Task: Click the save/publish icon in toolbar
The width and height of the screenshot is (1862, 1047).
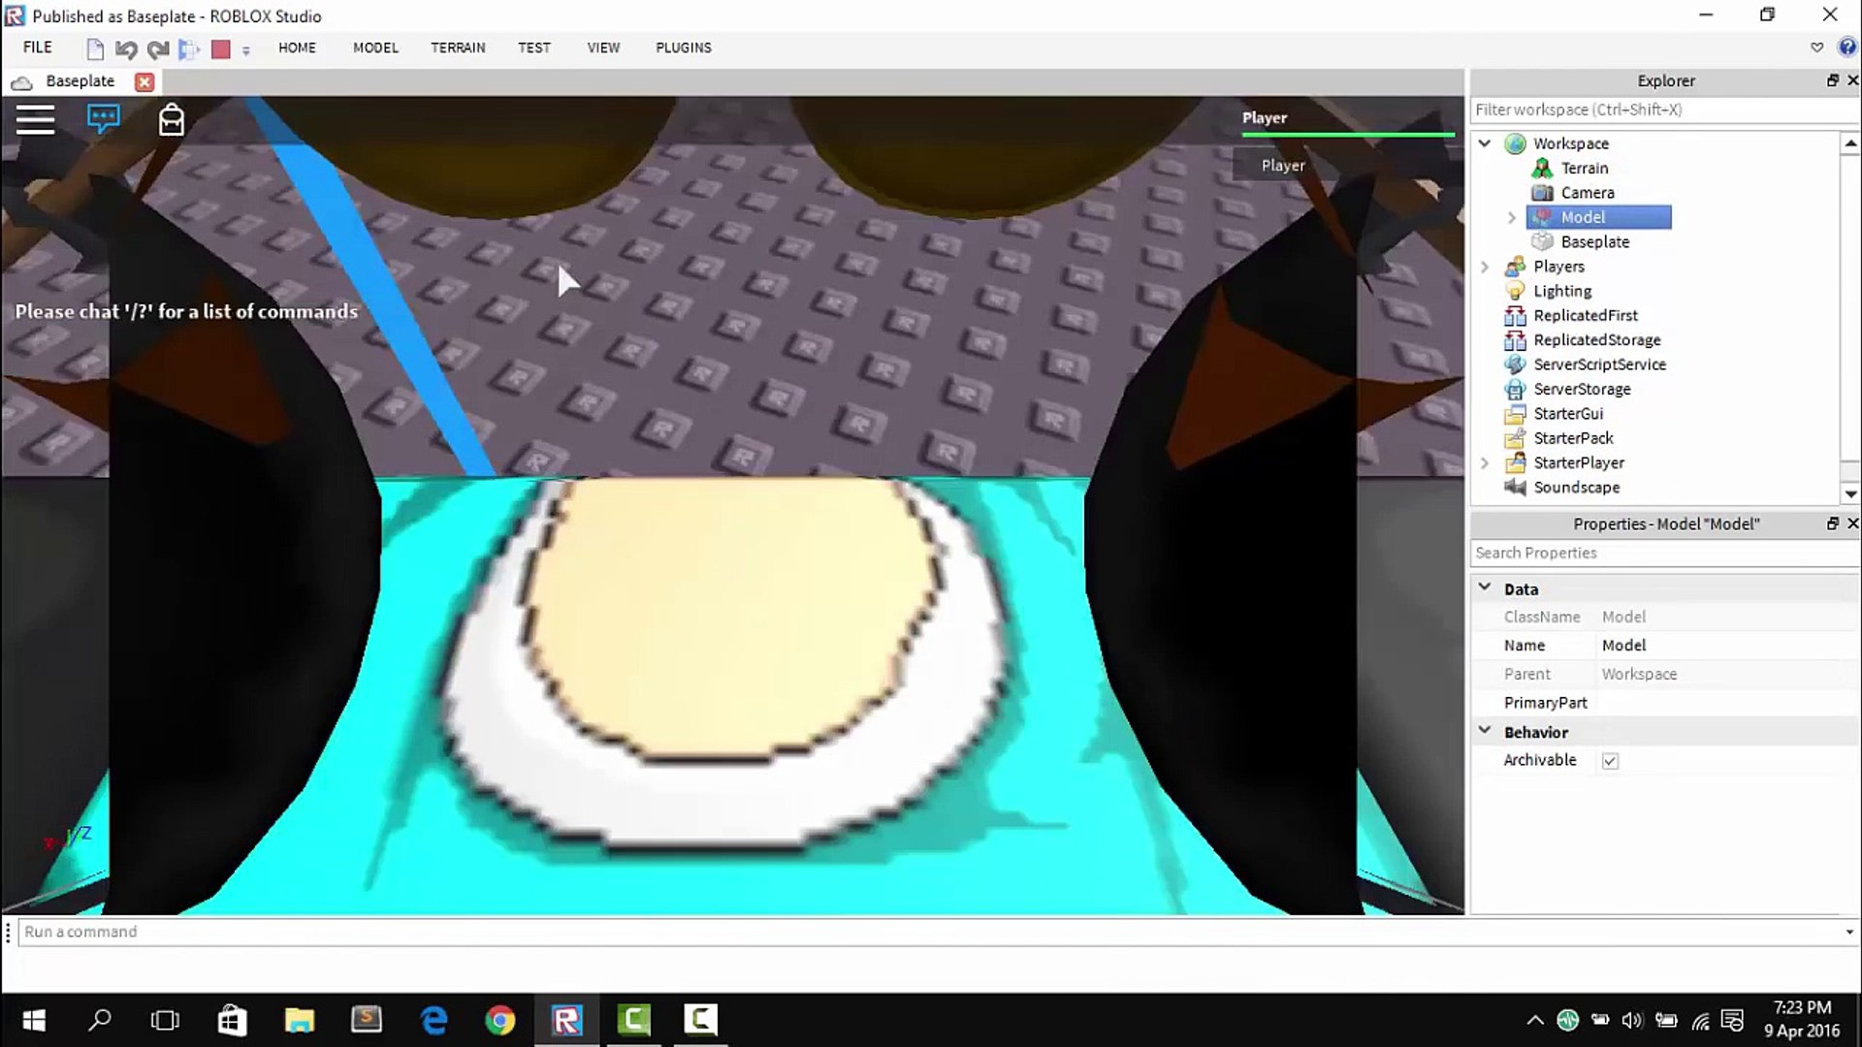Action: pos(188,48)
